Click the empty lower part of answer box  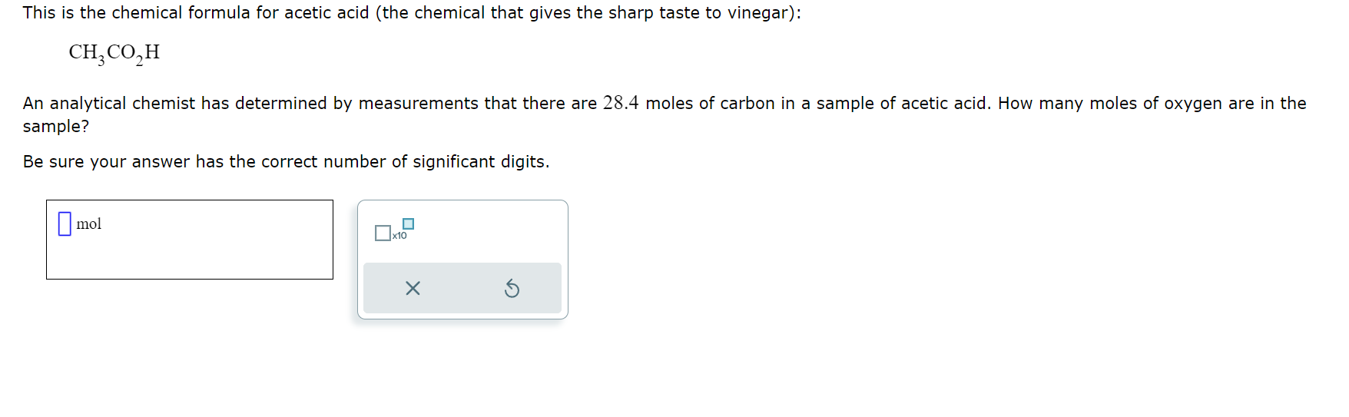point(190,259)
